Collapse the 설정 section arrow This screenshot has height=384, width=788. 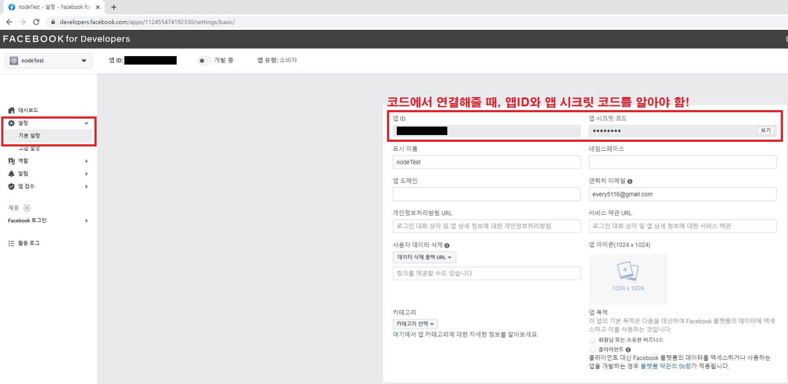click(x=86, y=123)
